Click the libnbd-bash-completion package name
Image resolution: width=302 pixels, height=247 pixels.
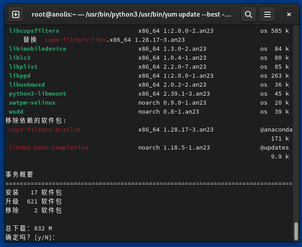pyautogui.click(x=48, y=148)
